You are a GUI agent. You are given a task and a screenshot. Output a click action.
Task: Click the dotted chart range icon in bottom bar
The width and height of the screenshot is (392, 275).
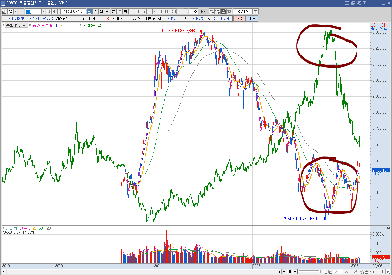click(x=335, y=272)
